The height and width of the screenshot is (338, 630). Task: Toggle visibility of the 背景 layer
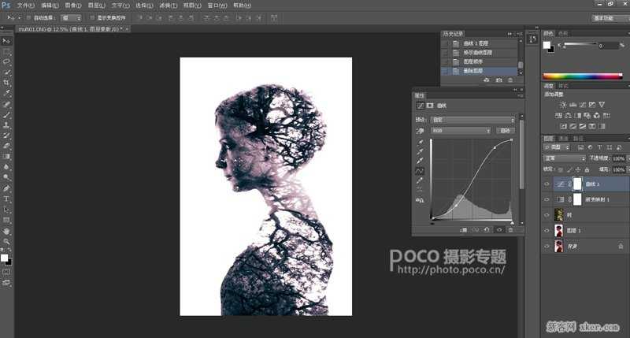coord(547,247)
